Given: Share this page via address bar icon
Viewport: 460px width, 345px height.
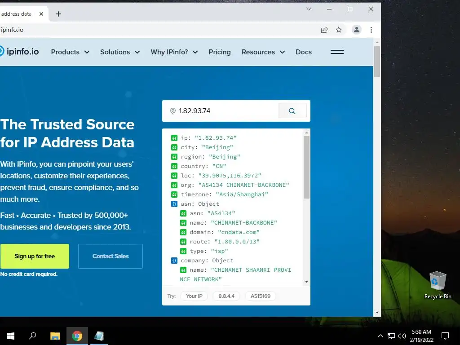Looking at the screenshot, I should pyautogui.click(x=324, y=30).
